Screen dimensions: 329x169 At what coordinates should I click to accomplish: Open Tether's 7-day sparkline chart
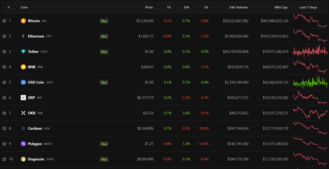coord(310,52)
